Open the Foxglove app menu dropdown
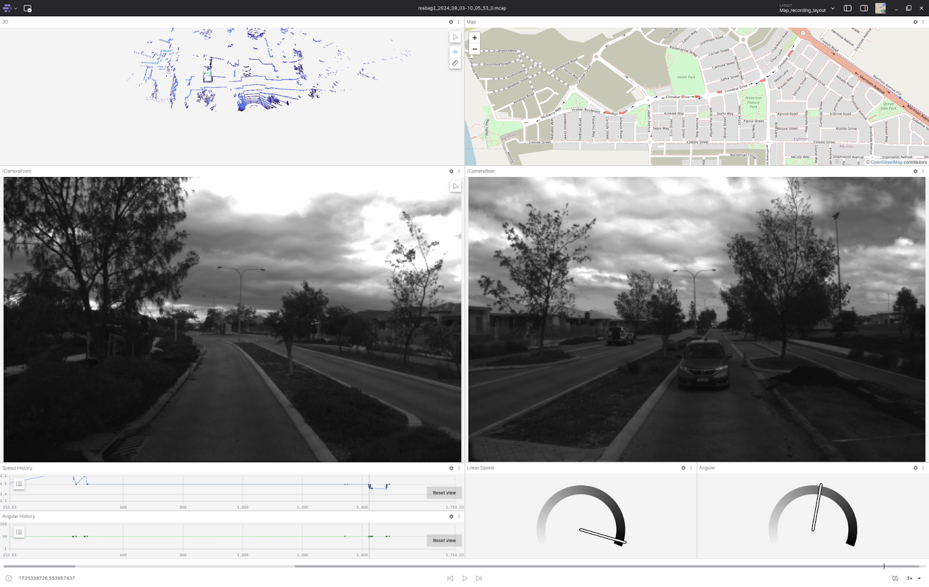The width and height of the screenshot is (929, 587). click(x=9, y=8)
